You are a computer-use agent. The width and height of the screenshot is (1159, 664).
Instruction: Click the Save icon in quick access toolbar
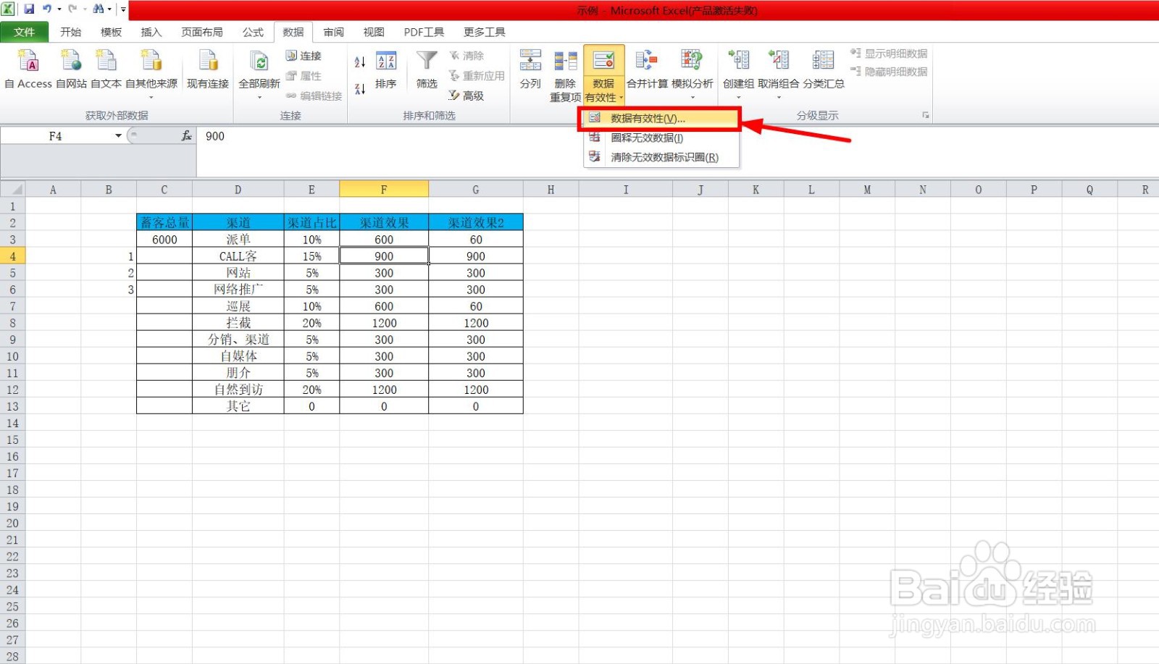click(29, 9)
